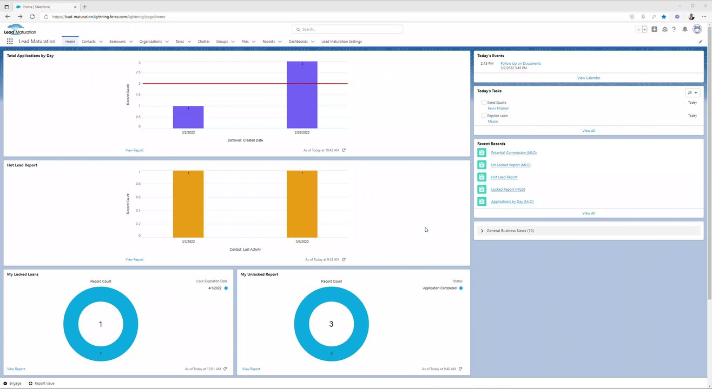Screen dimensions: 712x389
Task: Expand the General Business News section
Action: coord(482,231)
